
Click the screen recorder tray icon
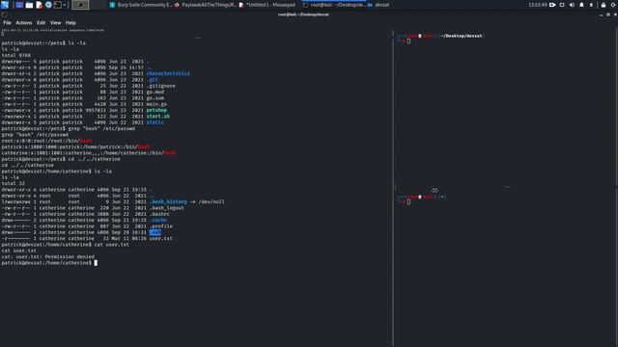pos(552,5)
